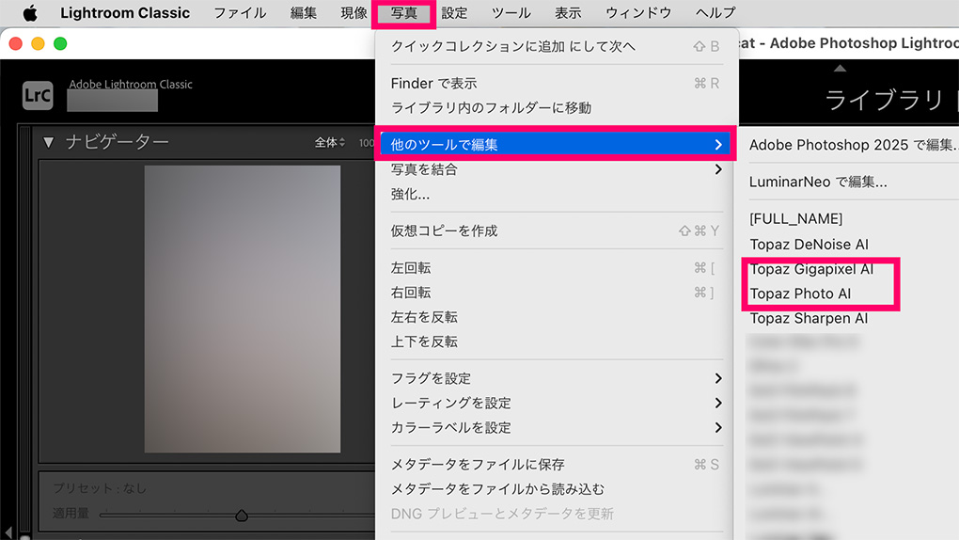Select 仮想コピーを作成
Viewport: 959px width, 540px height.
pos(556,230)
